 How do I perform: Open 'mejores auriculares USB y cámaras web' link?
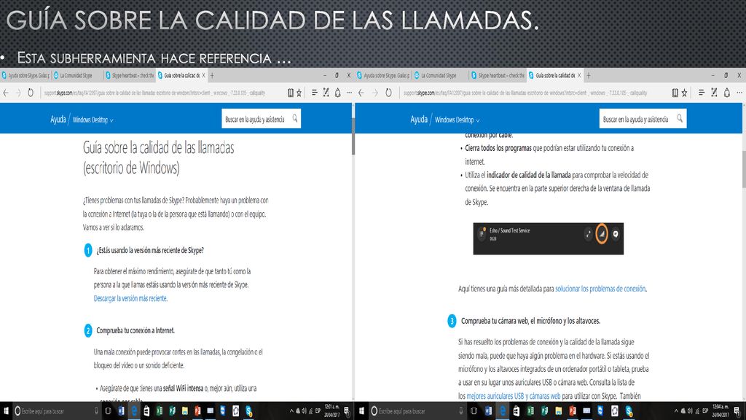click(514, 396)
